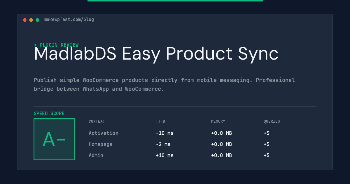Select the Homepage row label
Image resolution: width=350 pixels, height=184 pixels.
coord(100,144)
